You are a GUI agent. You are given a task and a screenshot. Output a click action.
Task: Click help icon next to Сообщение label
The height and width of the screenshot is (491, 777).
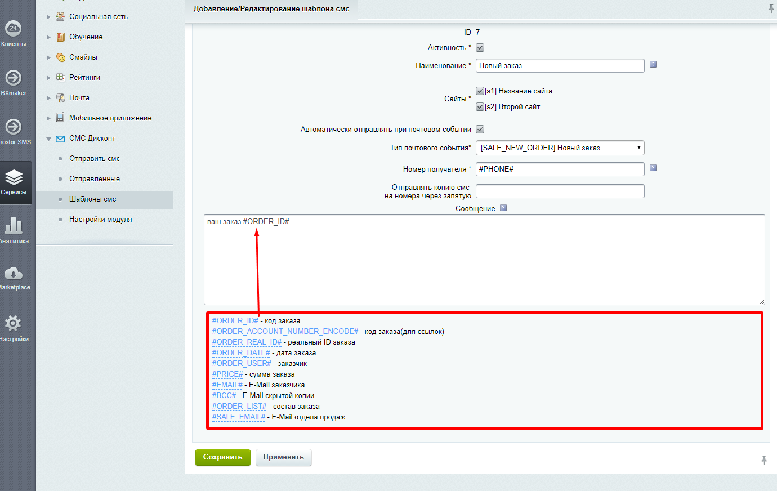[503, 208]
